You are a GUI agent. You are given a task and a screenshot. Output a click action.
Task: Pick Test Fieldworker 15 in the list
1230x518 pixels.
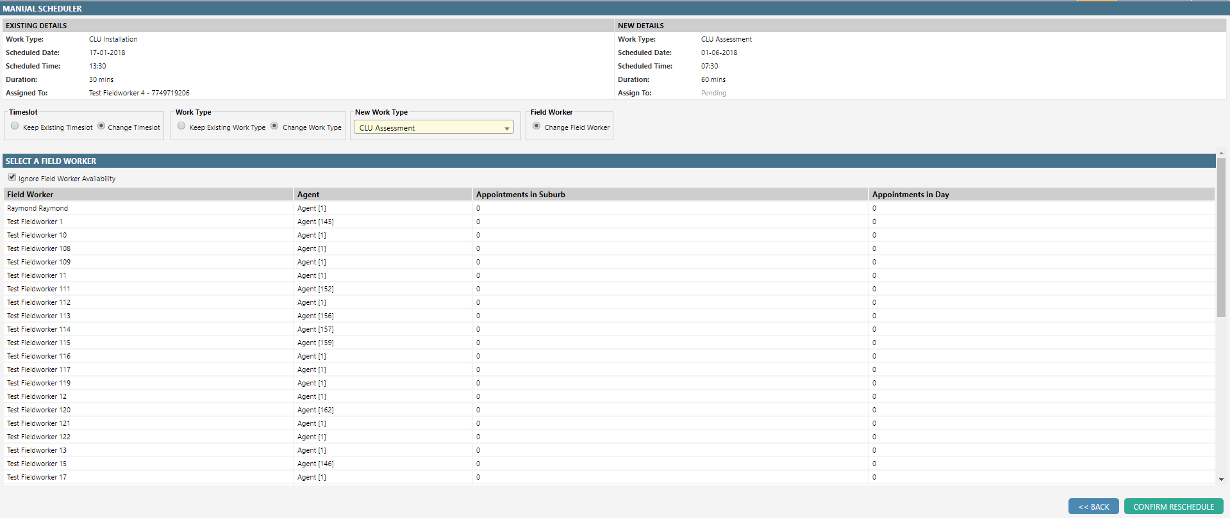[37, 464]
